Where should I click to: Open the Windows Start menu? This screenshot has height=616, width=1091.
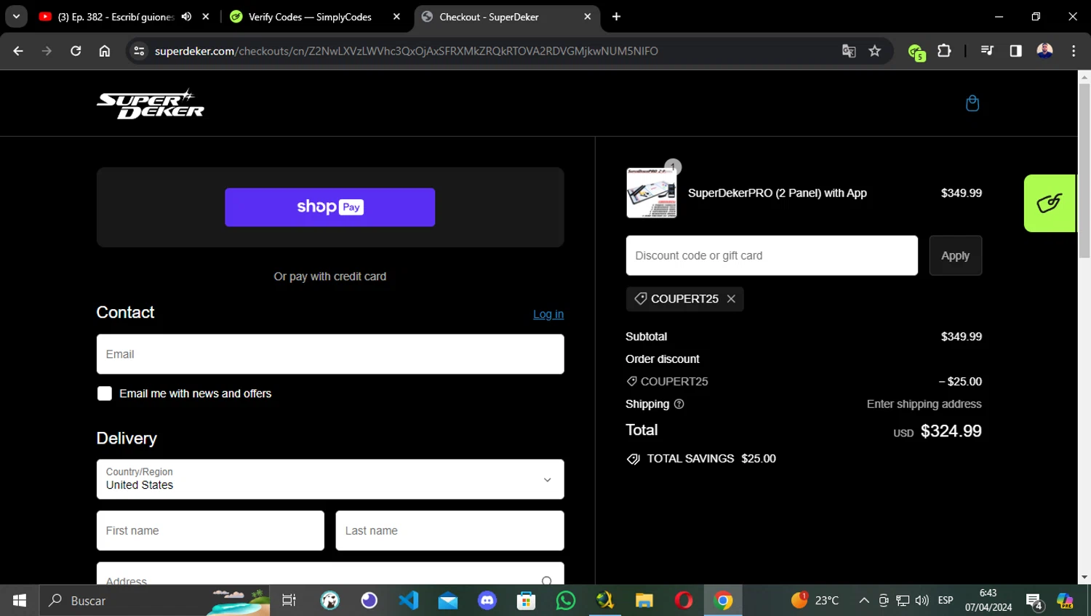20,601
